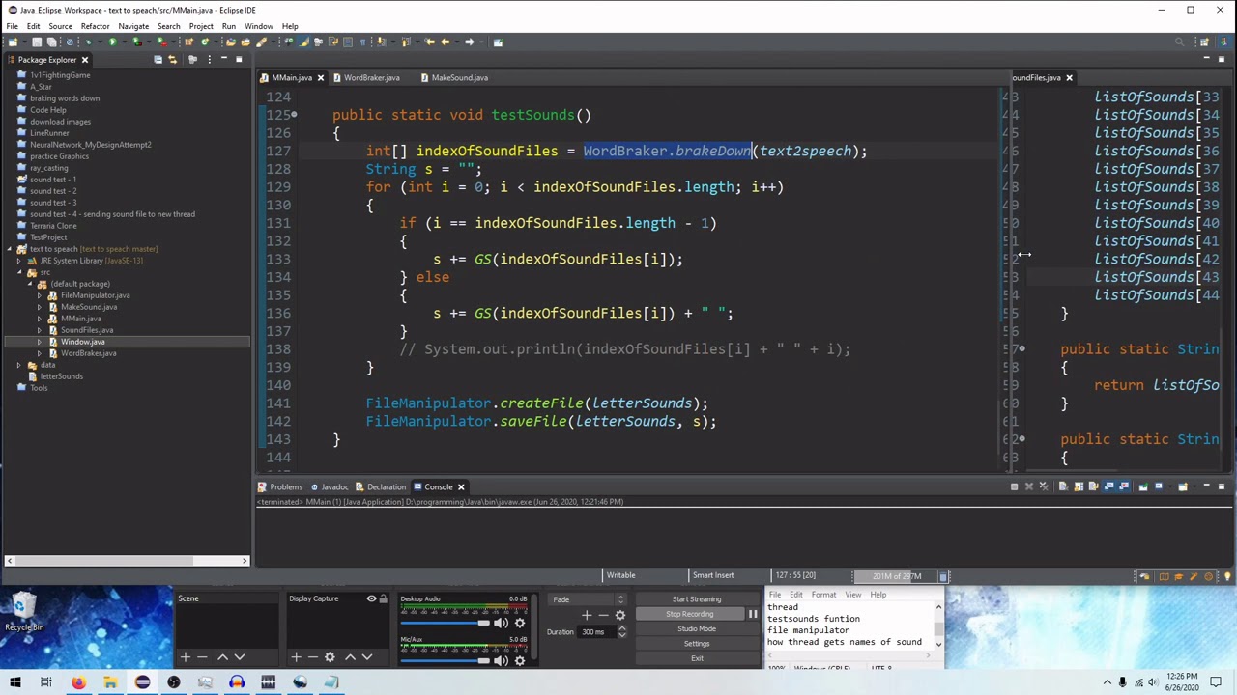The image size is (1237, 695).
Task: Open the Windows Start menu
Action: click(14, 682)
